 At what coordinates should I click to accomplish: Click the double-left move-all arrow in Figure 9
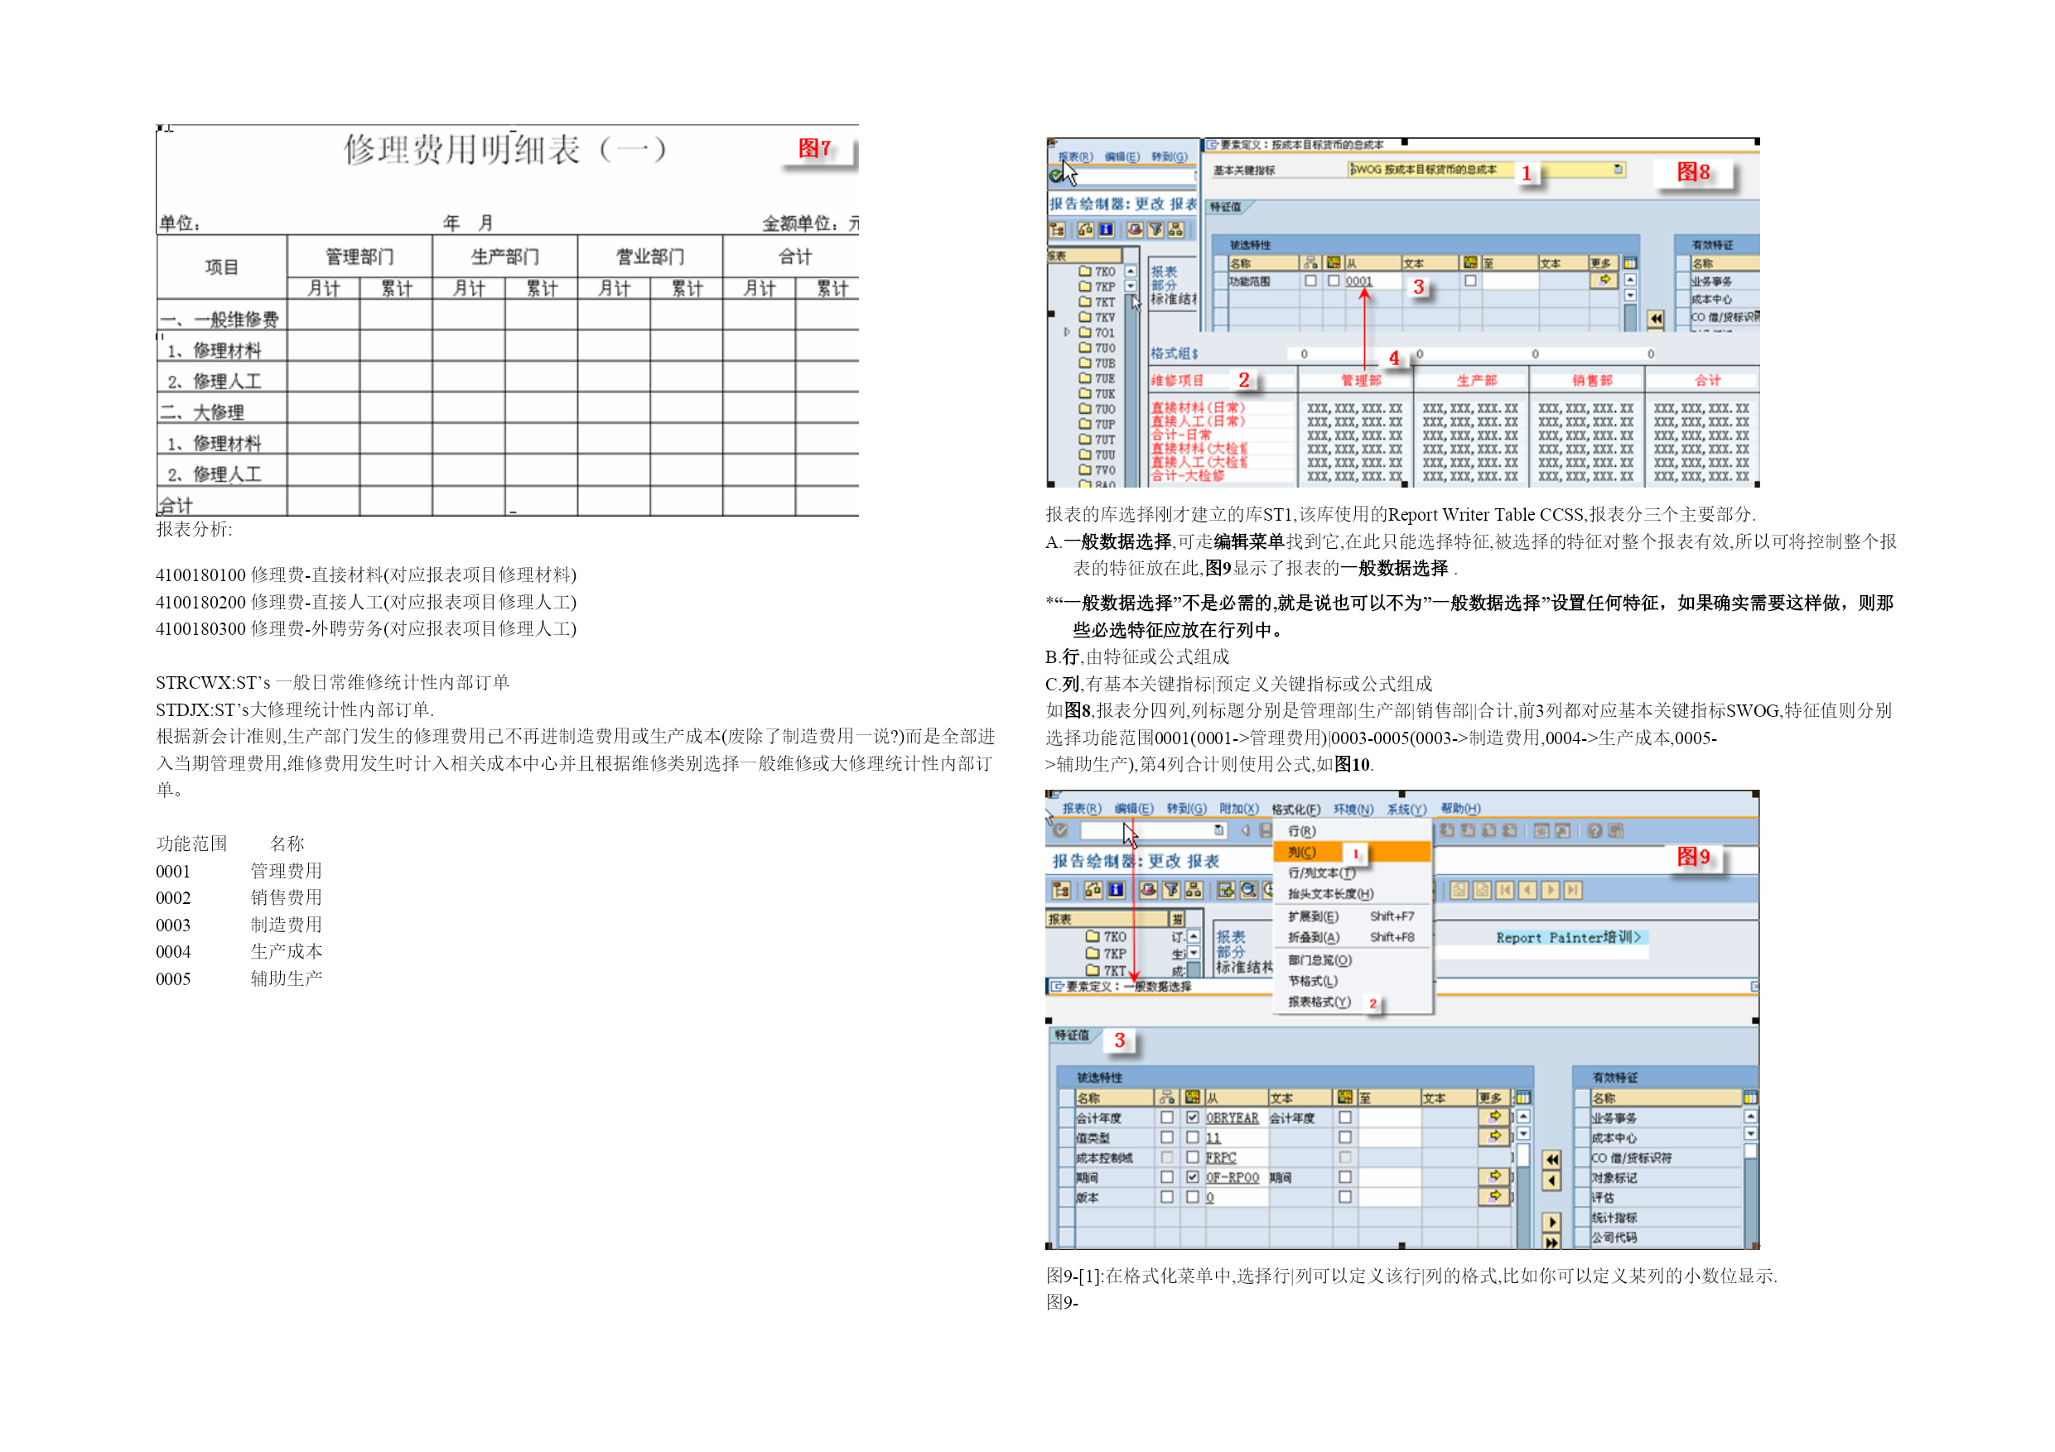tap(1552, 1161)
